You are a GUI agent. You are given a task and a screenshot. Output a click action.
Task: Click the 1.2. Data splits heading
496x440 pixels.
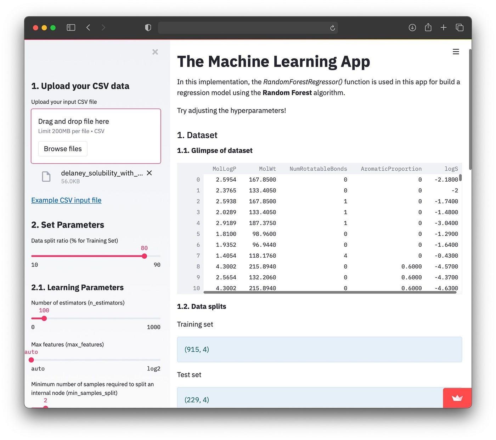tap(202, 306)
